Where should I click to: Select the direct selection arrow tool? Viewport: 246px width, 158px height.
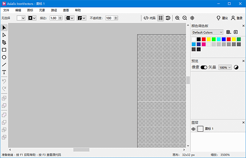click(4, 35)
